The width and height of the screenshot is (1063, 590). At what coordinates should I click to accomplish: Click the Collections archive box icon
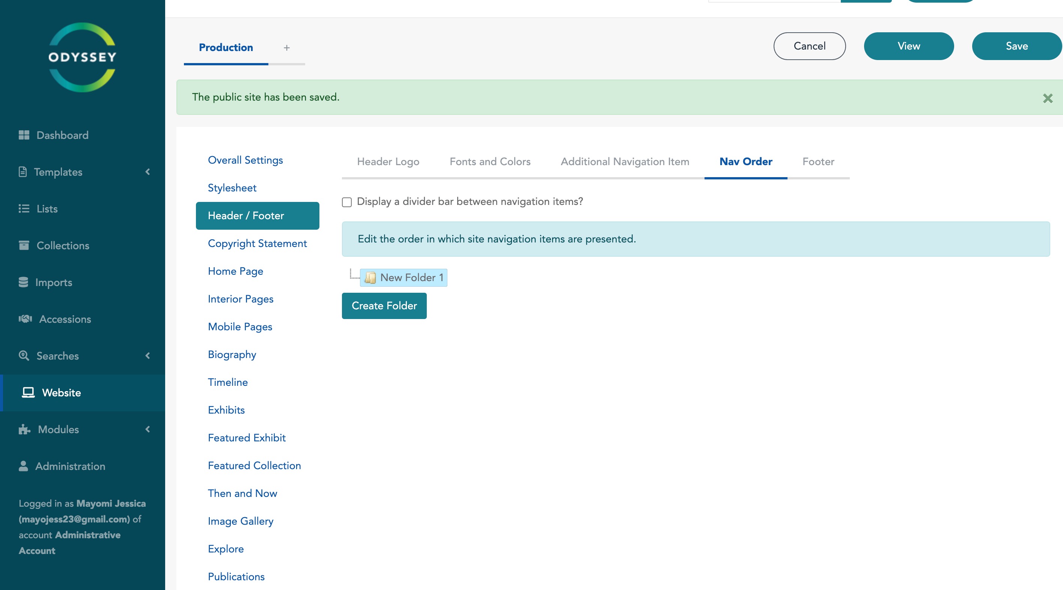(x=24, y=245)
